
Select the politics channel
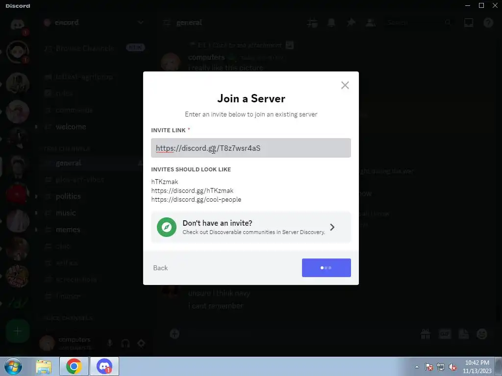[68, 196]
